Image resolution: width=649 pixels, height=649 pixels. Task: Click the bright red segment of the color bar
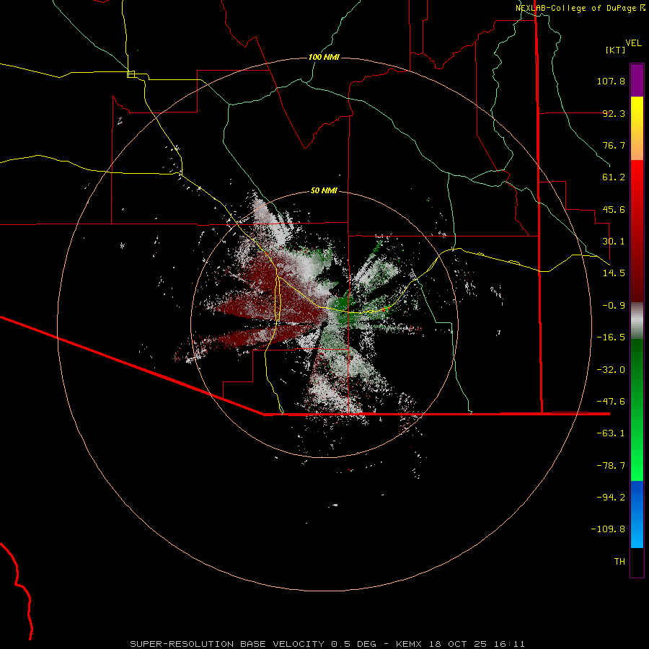tap(637, 231)
